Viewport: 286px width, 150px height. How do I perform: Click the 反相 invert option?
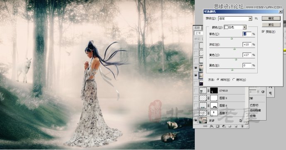[x=253, y=116]
